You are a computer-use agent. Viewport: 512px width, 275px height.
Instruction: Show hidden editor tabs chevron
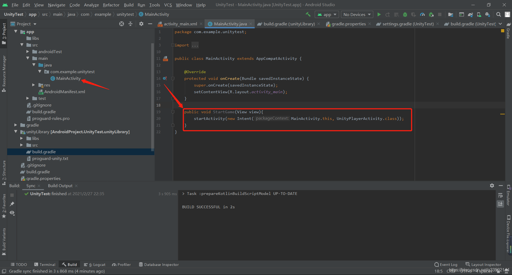click(x=500, y=24)
